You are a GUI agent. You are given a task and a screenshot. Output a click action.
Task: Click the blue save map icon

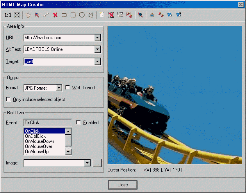[170, 15]
